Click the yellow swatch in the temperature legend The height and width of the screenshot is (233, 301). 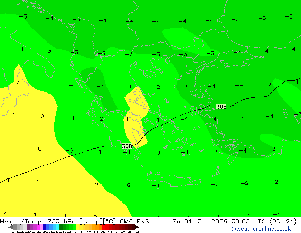click(77, 227)
